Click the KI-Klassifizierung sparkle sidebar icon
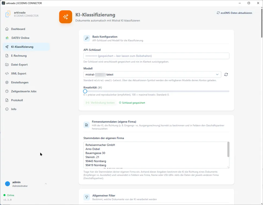 tap(7, 47)
